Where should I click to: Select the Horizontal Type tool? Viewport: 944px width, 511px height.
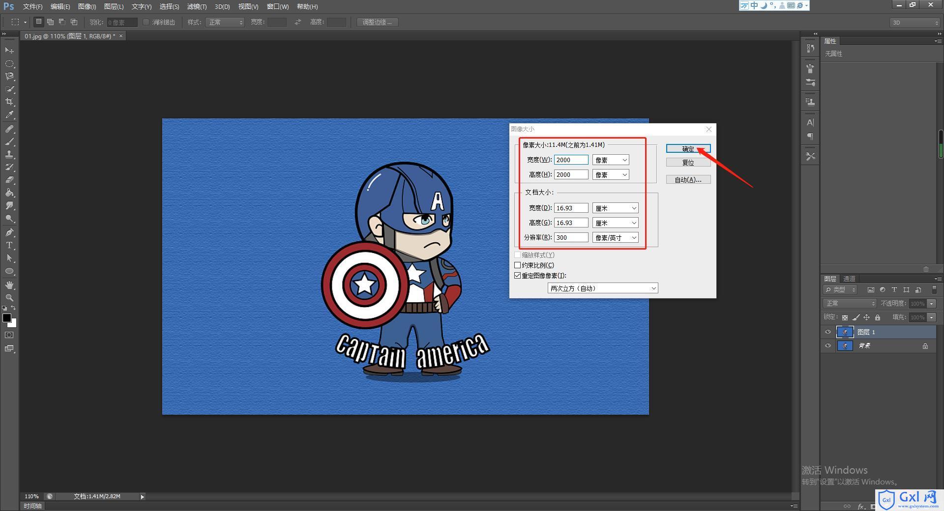tap(9, 245)
